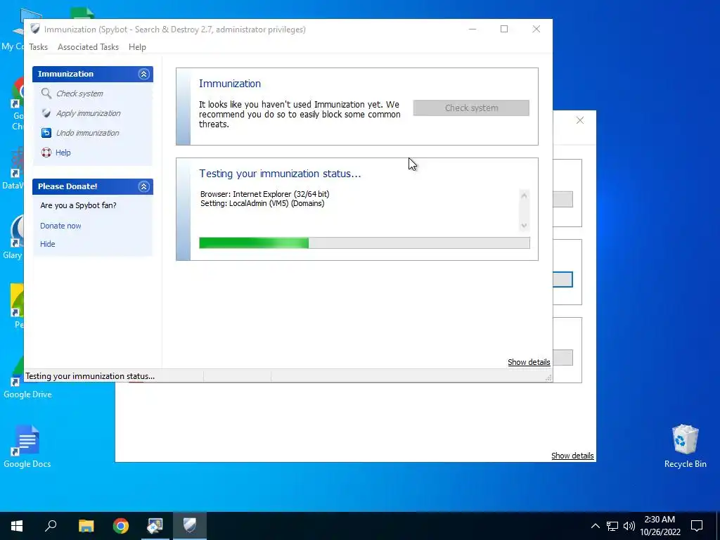Open the Recycle Bin desktop icon
This screenshot has height=540, width=720.
(685, 446)
